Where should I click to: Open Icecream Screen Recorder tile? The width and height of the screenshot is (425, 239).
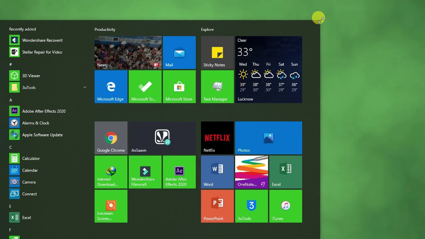[x=111, y=206]
